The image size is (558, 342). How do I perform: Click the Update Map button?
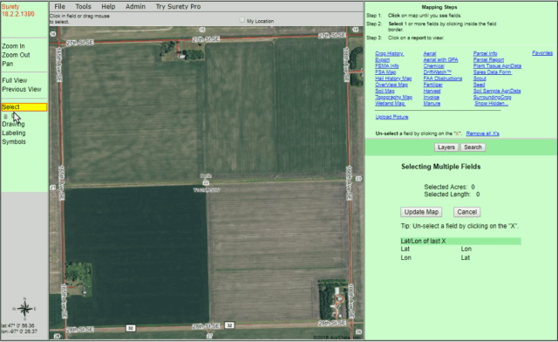tap(421, 212)
